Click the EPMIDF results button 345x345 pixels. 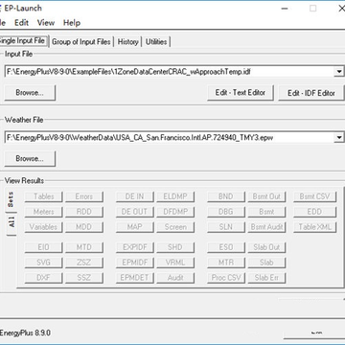[135, 263]
